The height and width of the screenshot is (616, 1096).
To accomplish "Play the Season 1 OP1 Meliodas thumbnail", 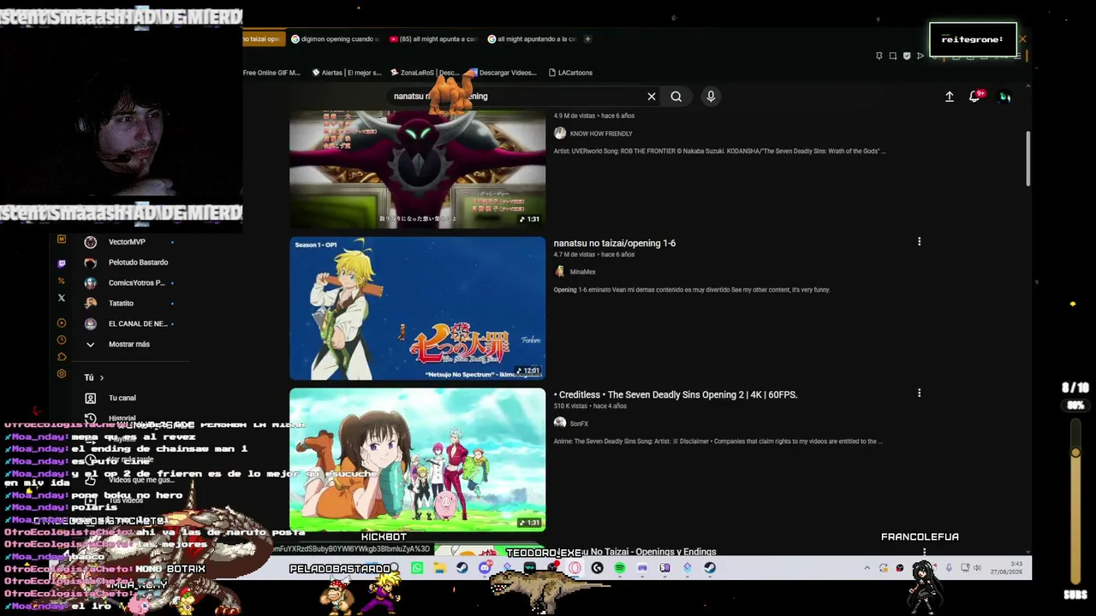I will click(x=417, y=308).
